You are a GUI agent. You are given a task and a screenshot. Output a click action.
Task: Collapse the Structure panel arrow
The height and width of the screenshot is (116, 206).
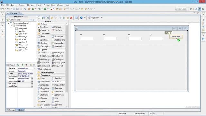(x=7, y=17)
